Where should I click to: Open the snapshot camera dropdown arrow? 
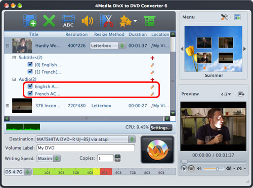coord(245,168)
